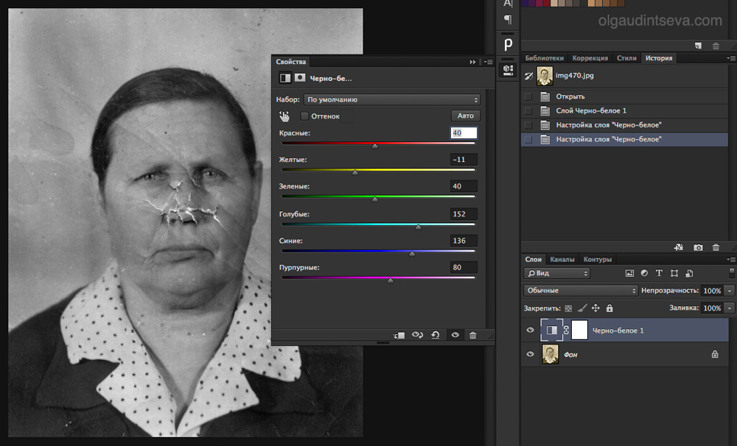Switch to the Коррекция tab
Image resolution: width=737 pixels, height=446 pixels.
(590, 58)
